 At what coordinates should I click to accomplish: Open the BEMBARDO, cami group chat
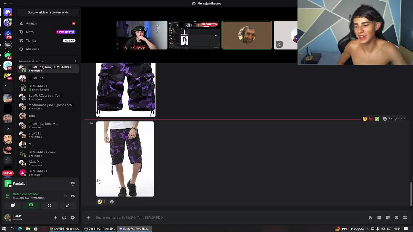48,154
